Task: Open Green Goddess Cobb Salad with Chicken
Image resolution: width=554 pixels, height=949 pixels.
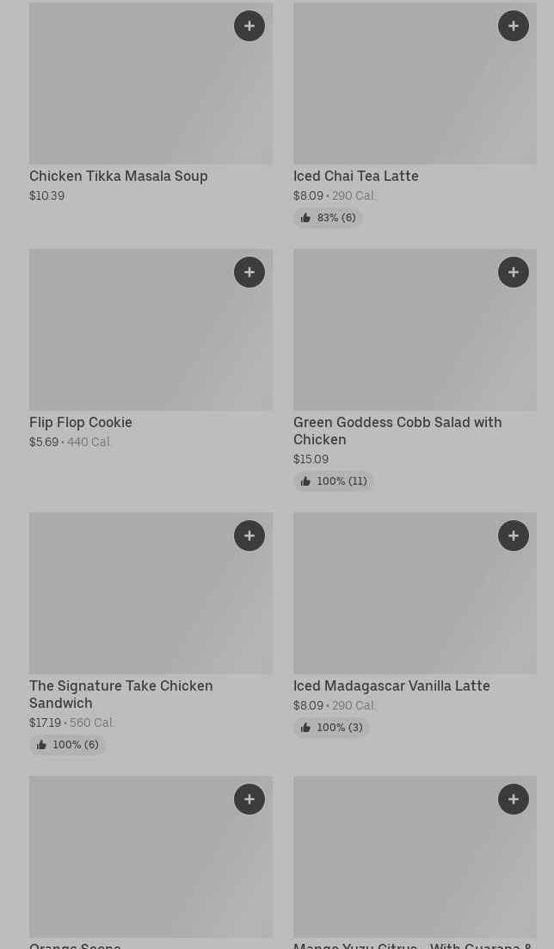Action: click(x=397, y=431)
